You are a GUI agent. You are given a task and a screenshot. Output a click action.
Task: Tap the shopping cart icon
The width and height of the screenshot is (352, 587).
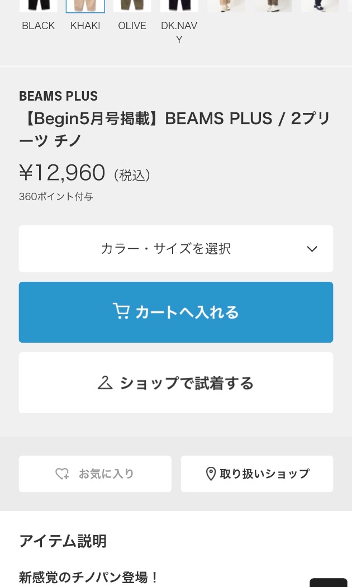(121, 311)
